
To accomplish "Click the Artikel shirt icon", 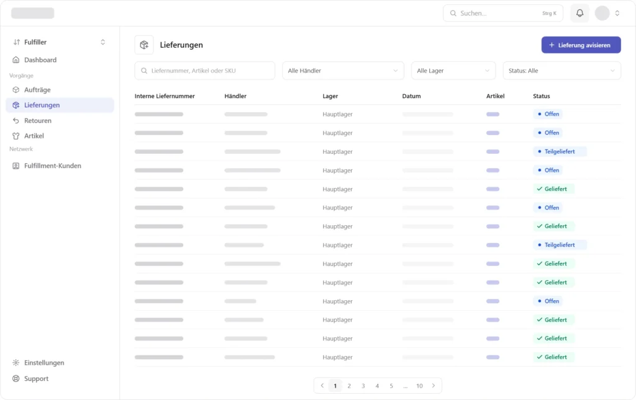I will click(x=16, y=136).
